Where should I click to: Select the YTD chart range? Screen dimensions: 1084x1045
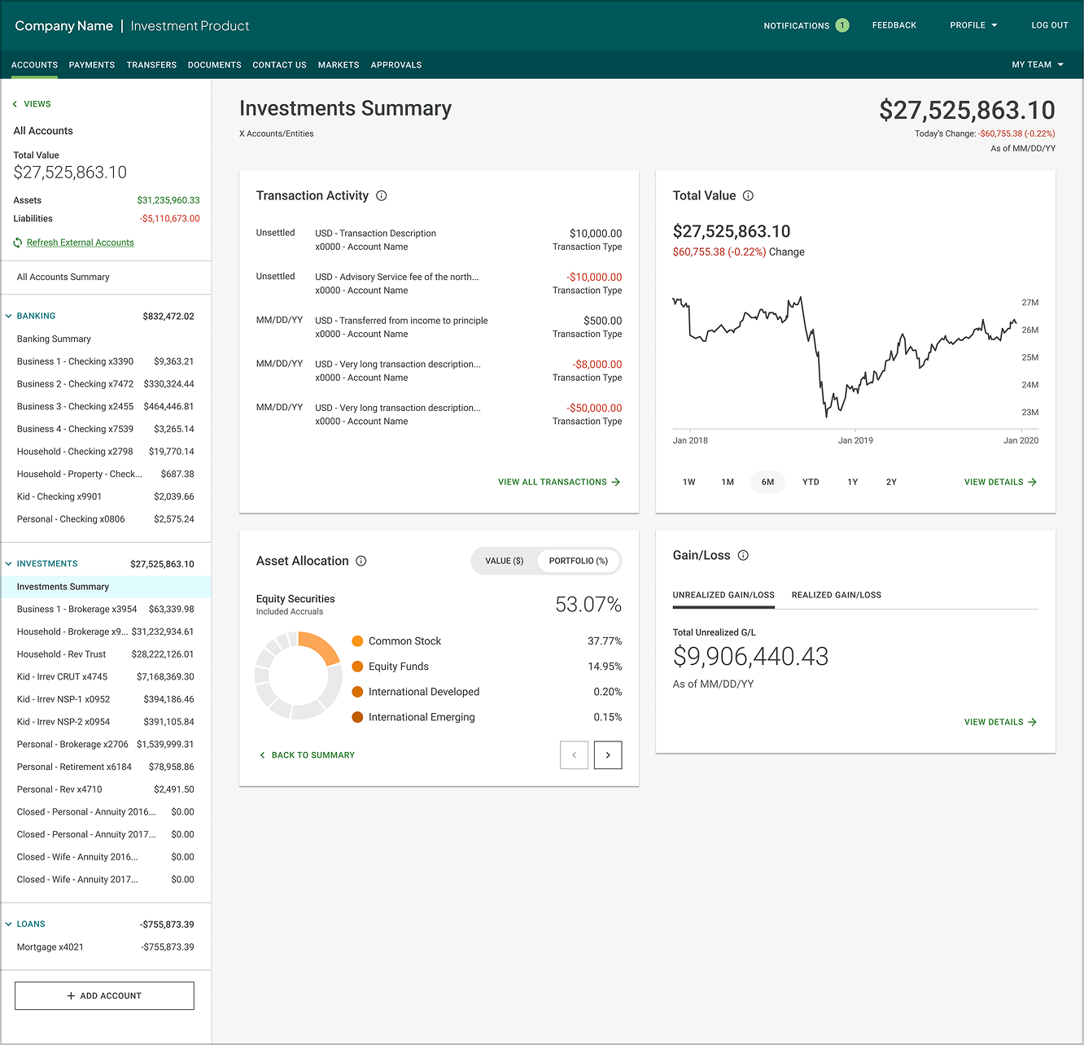click(x=811, y=483)
